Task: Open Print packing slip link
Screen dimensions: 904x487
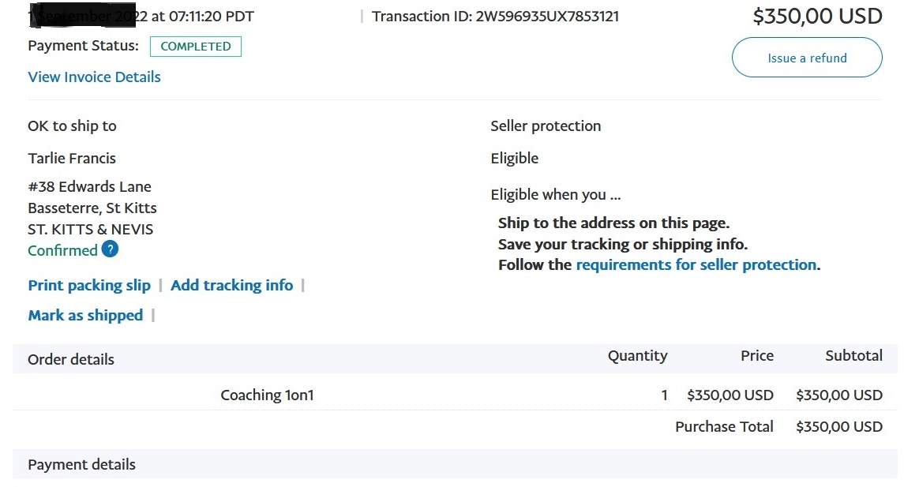Action: pos(89,285)
